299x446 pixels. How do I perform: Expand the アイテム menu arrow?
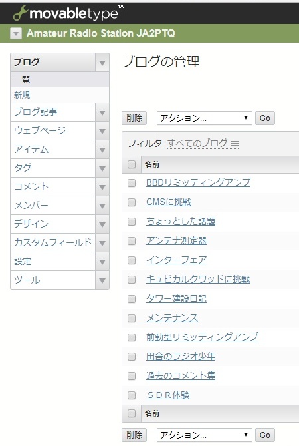point(102,150)
